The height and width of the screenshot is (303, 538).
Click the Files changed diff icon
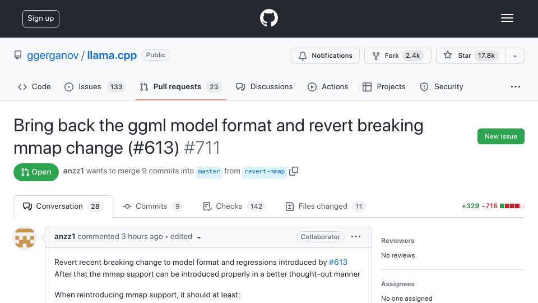[x=290, y=206]
